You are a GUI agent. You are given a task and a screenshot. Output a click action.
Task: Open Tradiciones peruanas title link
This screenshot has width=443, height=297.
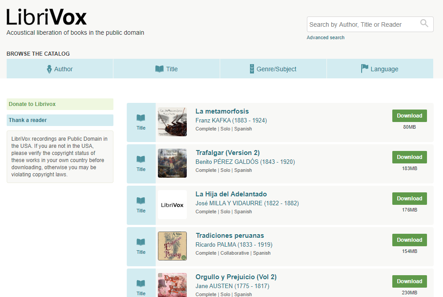coord(230,236)
